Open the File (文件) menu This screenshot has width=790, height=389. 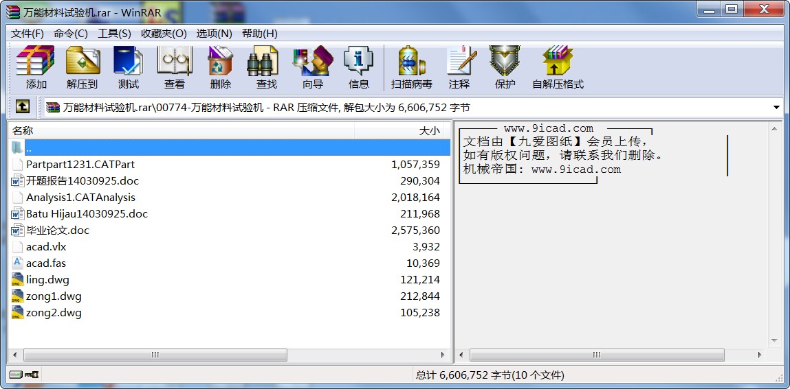28,34
